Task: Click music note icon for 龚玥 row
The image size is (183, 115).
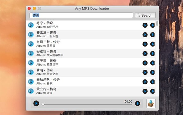Action: (x=31, y=72)
